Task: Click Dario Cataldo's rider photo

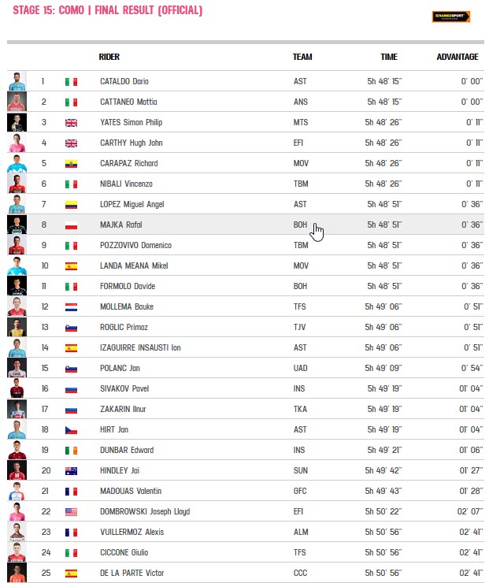Action: 17,81
